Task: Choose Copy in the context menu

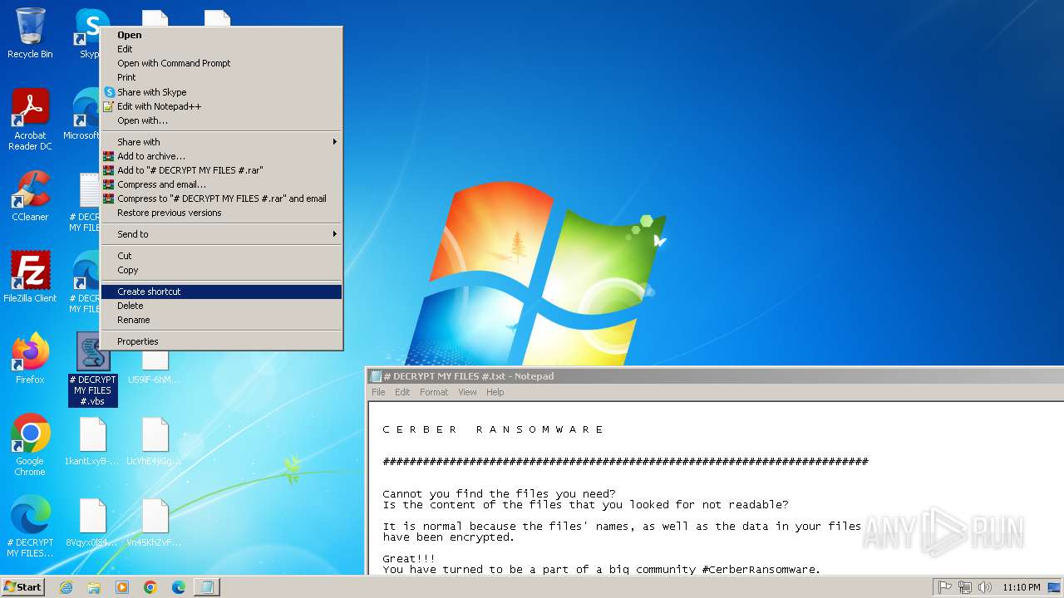Action: pos(221,270)
